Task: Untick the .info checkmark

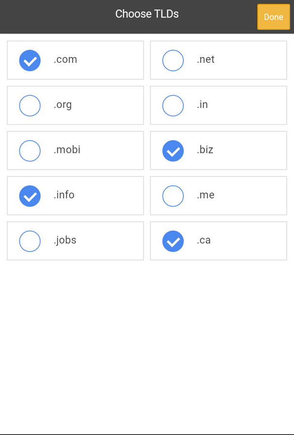Action: 29,196
